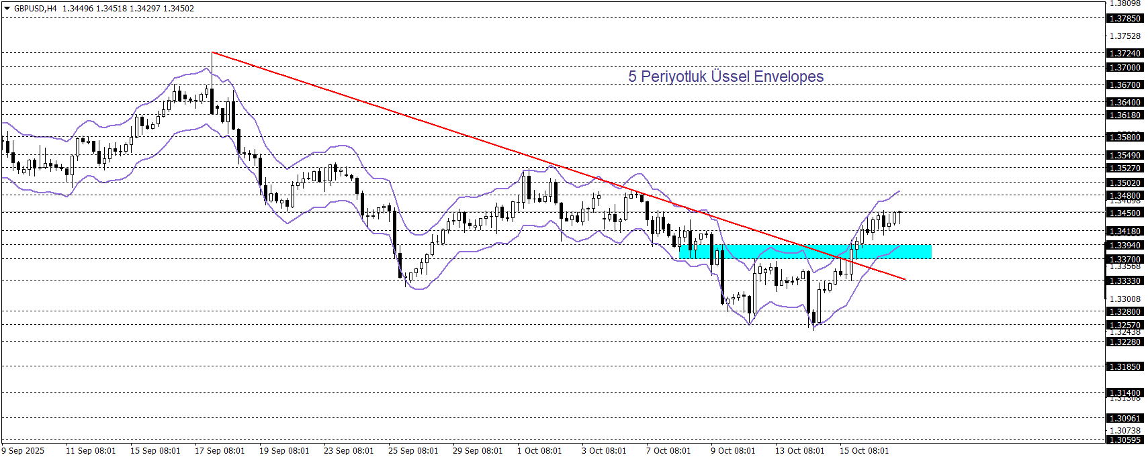
Task: Click the 1.37850 price label at top
Action: point(1124,18)
